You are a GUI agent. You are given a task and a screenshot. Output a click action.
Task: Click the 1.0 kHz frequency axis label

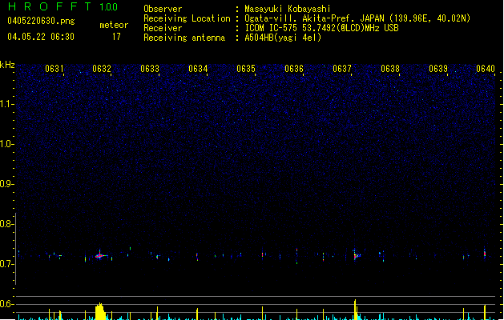7,144
